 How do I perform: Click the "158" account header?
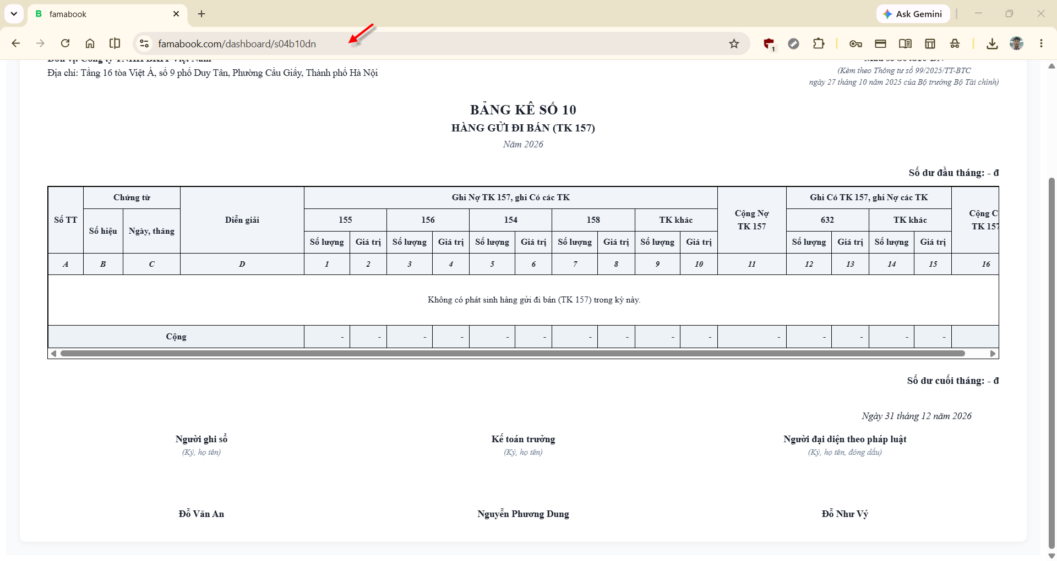coord(593,220)
